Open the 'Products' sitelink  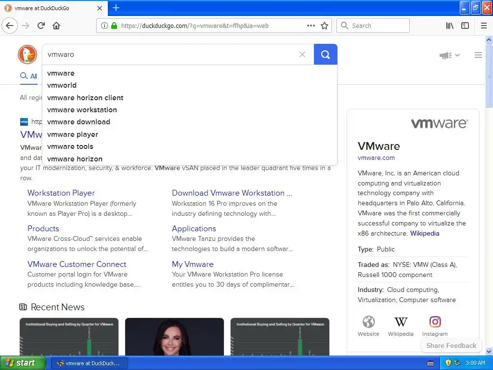click(43, 228)
